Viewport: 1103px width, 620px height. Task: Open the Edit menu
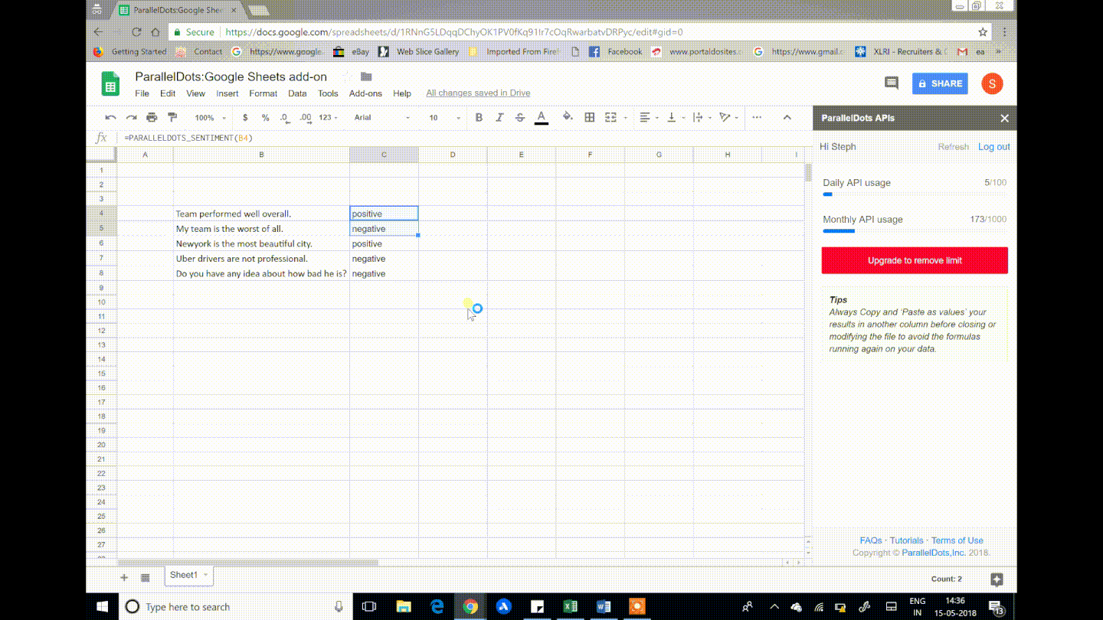click(x=168, y=93)
